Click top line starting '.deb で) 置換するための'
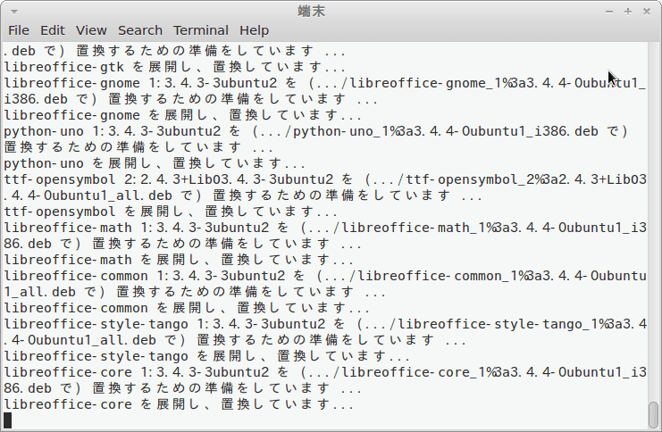 (174, 51)
